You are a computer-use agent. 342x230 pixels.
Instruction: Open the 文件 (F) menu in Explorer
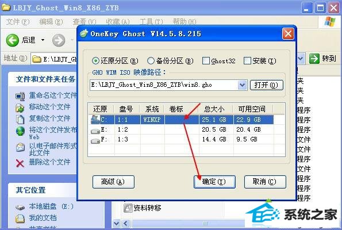coord(18,22)
